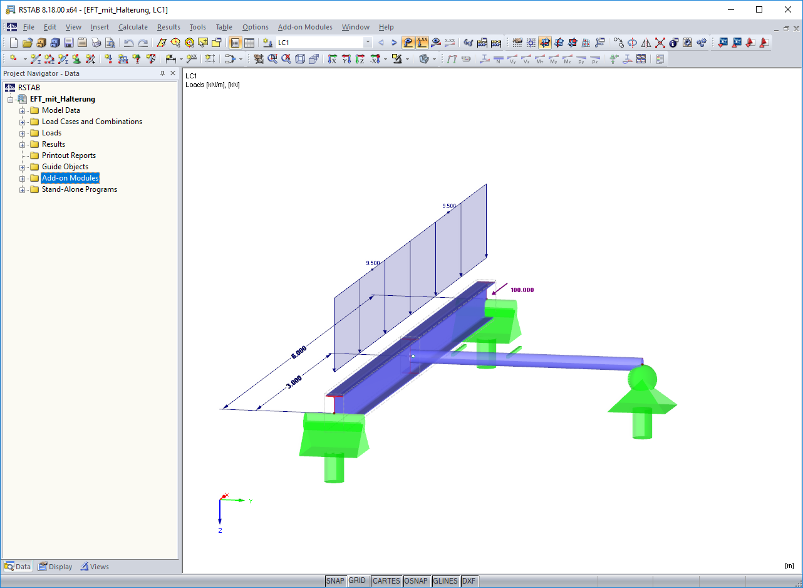
Task: Toggle Show Loads button in toolbar
Action: point(408,43)
